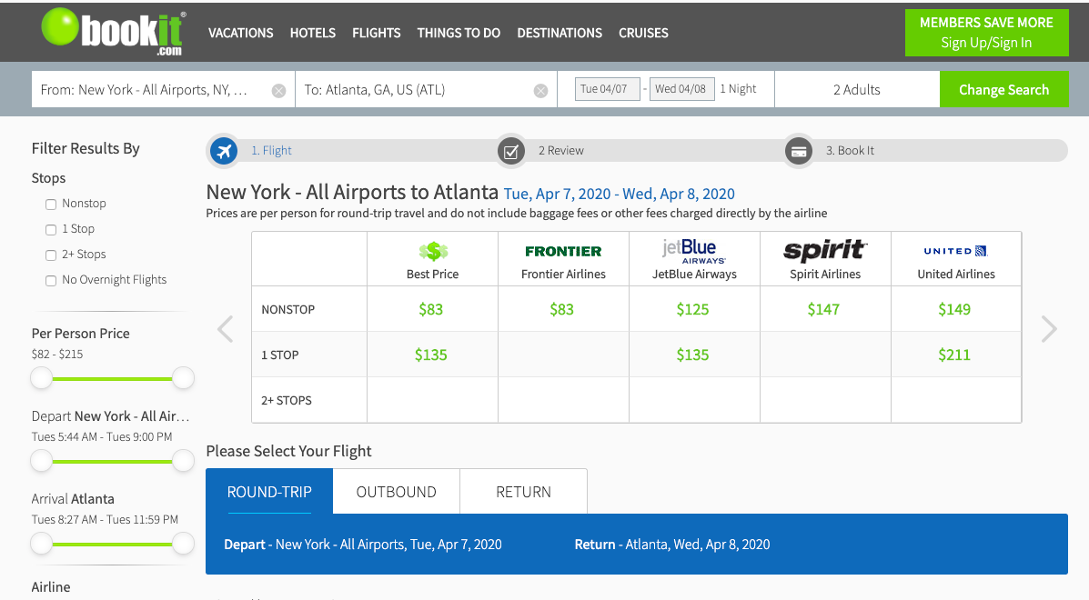Click the bookit.com logo
The height and width of the screenshot is (600, 1089).
click(x=112, y=33)
